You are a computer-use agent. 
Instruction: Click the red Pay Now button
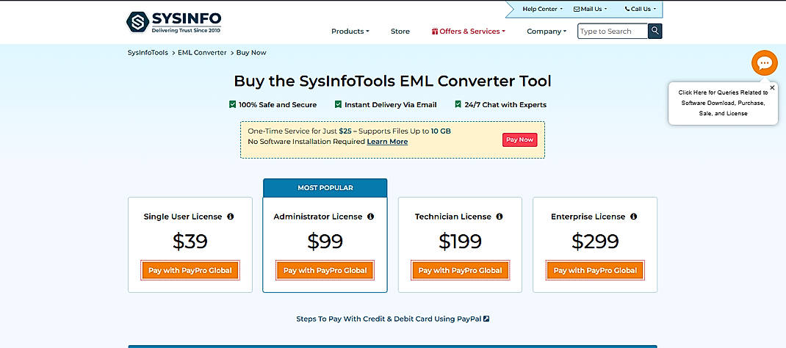point(519,139)
